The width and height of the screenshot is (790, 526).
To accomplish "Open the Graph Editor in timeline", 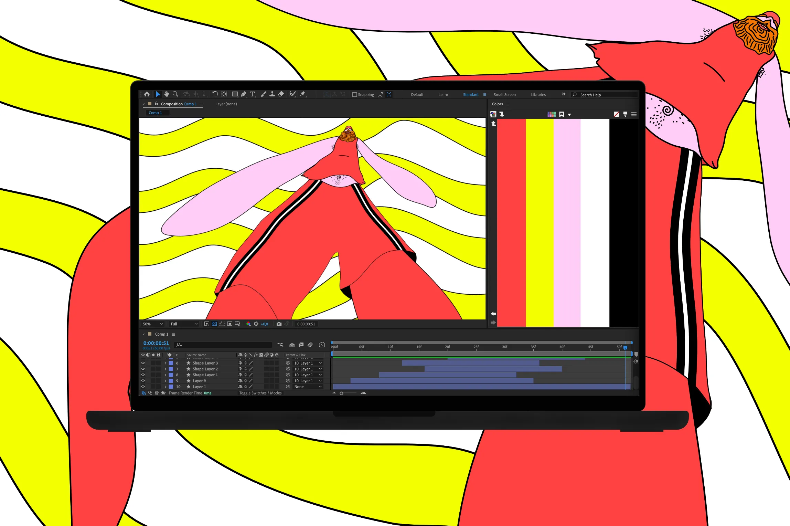I will 322,345.
